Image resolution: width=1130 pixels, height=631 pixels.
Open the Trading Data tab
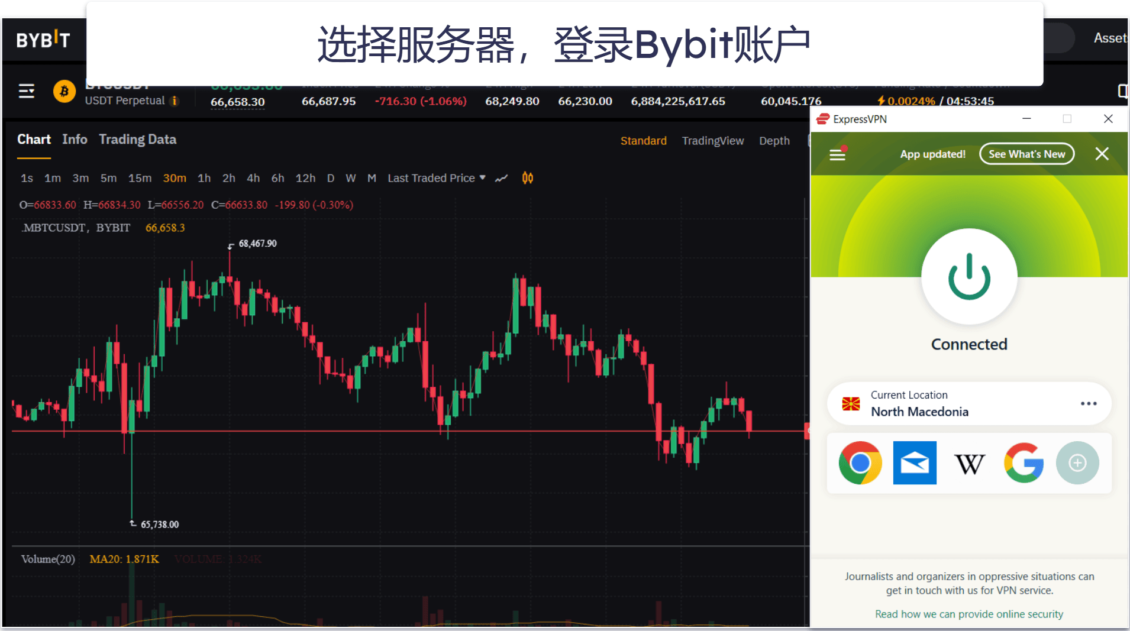(x=137, y=140)
